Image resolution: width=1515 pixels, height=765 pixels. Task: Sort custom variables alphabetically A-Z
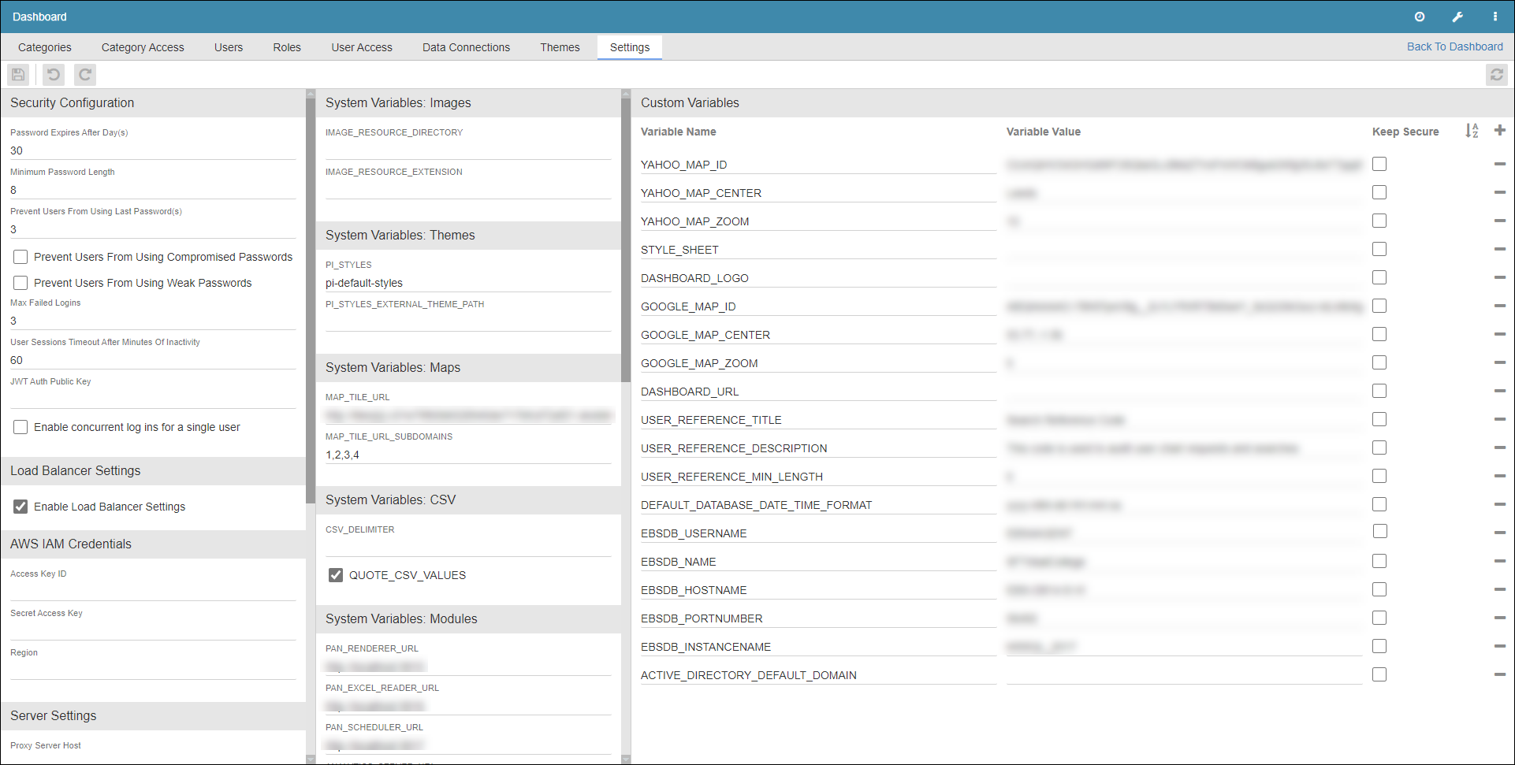coord(1472,131)
